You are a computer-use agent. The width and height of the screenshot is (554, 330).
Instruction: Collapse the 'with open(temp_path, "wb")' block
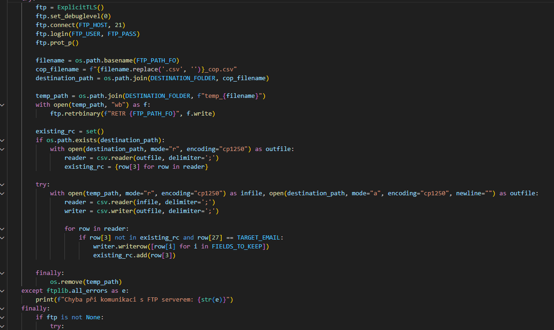(x=2, y=105)
